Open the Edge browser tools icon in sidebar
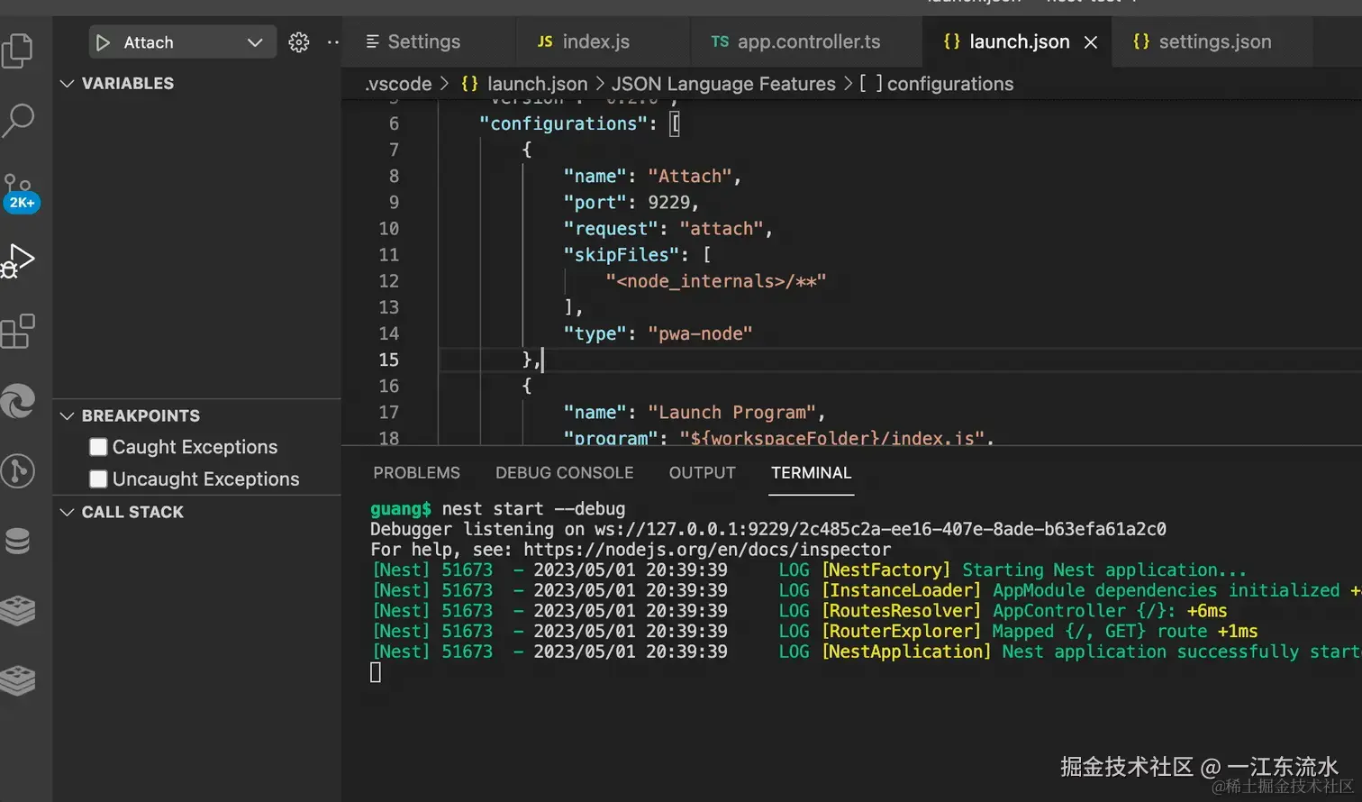Viewport: 1362px width, 802px height. tap(18, 401)
